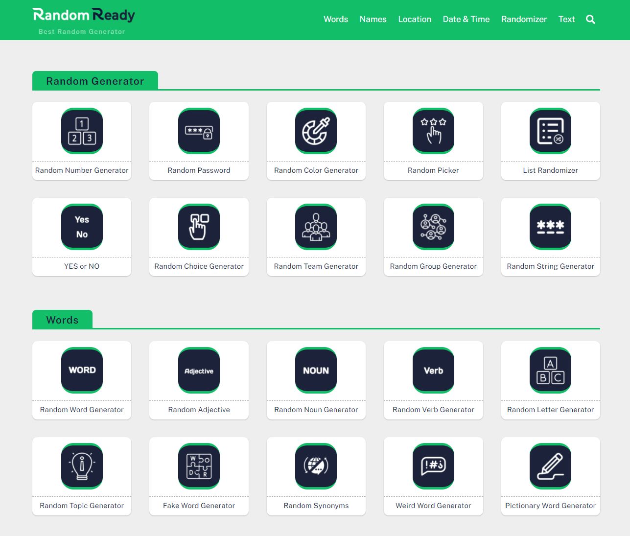Screen dimensions: 630x536
Task: Click the Random String Generator label link
Action: tap(551, 266)
